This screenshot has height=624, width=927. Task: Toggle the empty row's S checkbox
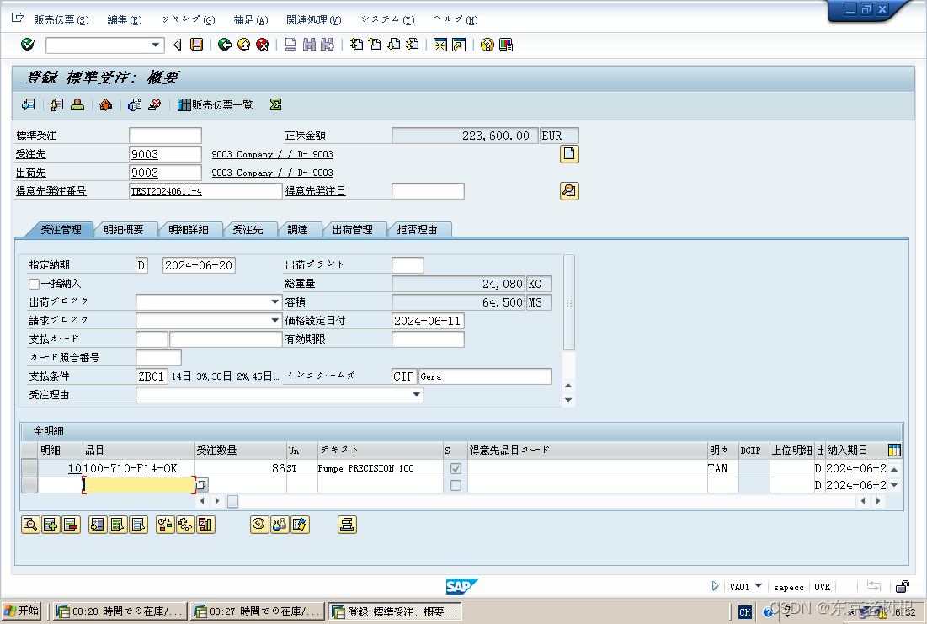pyautogui.click(x=456, y=485)
